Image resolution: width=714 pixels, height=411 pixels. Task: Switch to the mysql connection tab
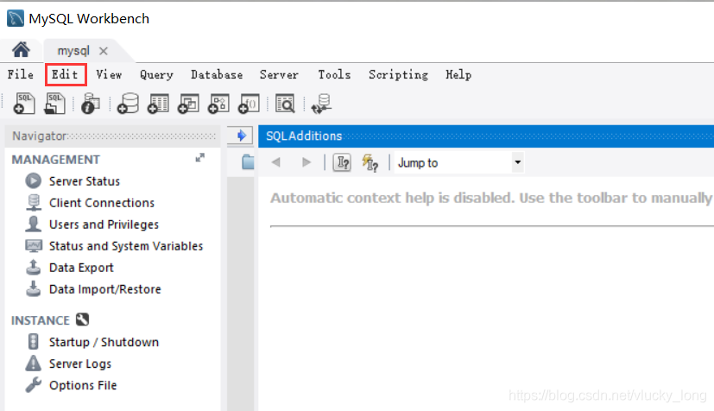coord(73,51)
